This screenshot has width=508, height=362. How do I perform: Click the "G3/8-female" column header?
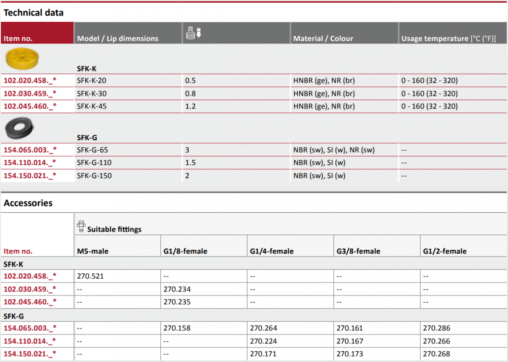point(358,251)
